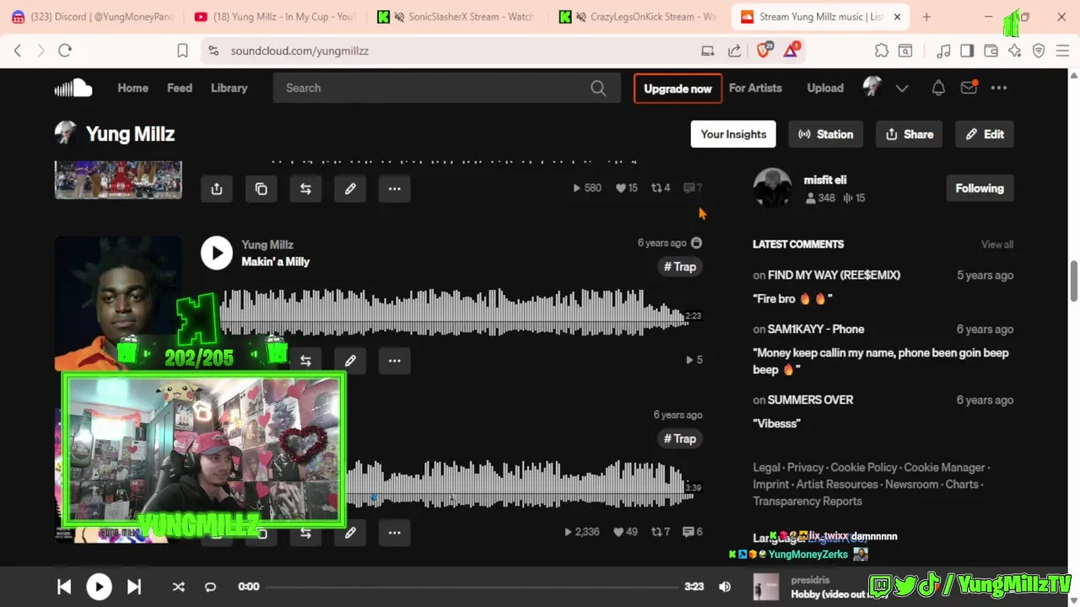Open the playlist music note icon in toolbar

tap(943, 51)
